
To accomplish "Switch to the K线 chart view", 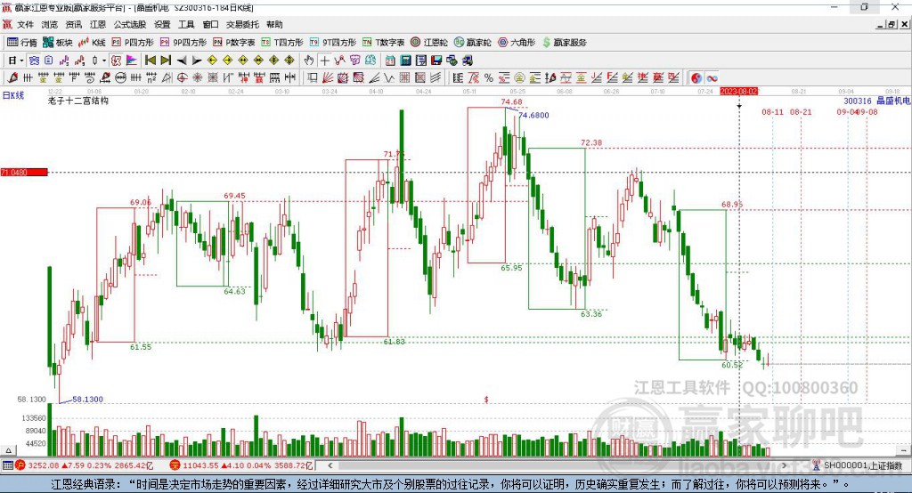I will point(92,43).
